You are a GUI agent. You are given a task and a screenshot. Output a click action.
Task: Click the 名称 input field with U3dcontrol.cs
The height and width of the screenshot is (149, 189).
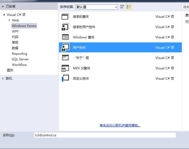pos(105,135)
